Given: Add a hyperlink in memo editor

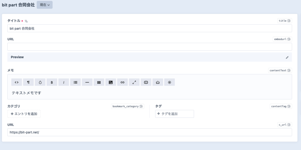Looking at the screenshot, I should (x=122, y=82).
